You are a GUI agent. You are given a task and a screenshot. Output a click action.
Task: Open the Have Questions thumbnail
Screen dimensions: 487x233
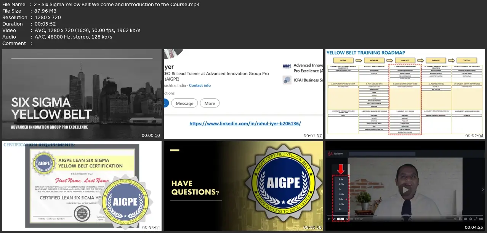(x=243, y=186)
